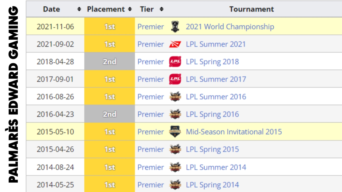The width and height of the screenshot is (342, 192).
Task: Click the silver 2nd placement cell for 2016-04-23
Action: [x=110, y=114]
